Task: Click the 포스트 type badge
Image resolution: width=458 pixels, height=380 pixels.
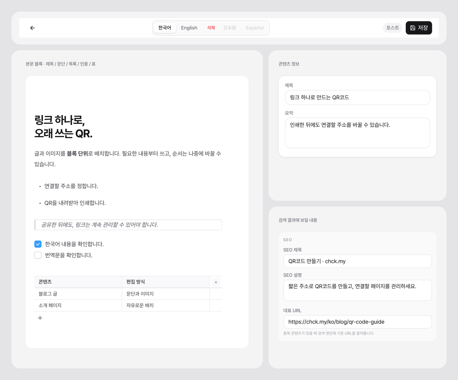Action: (392, 28)
